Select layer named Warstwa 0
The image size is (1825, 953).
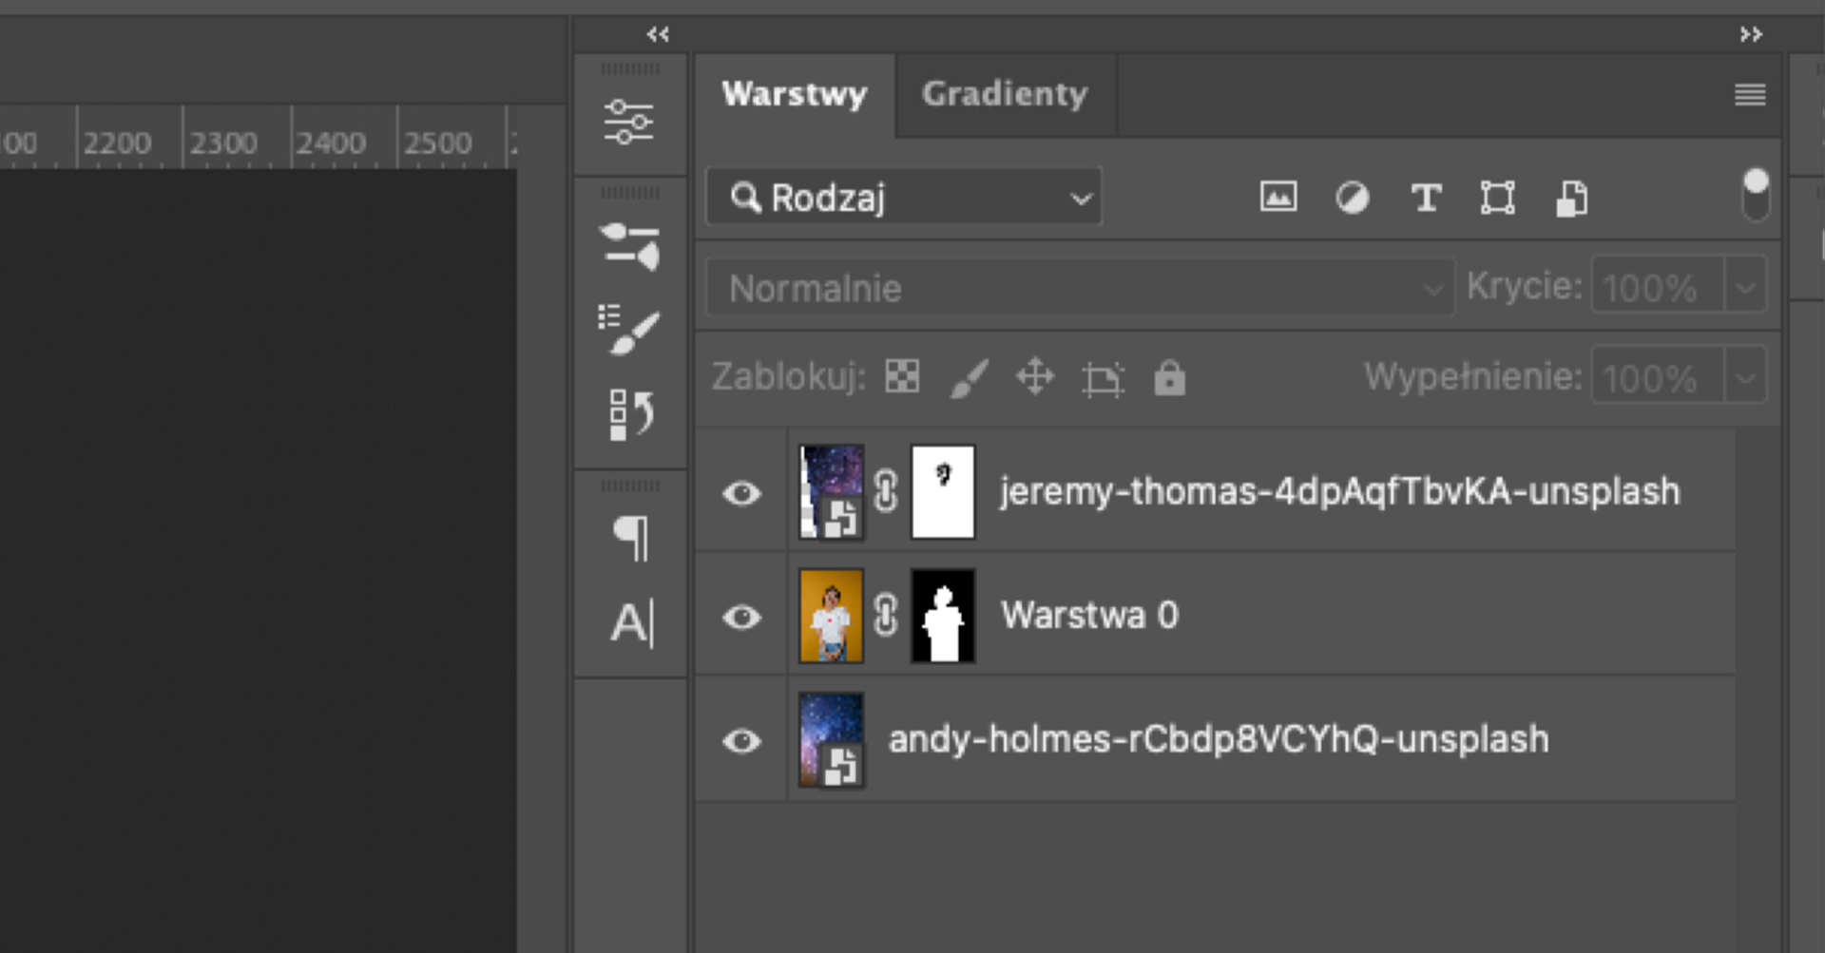coord(1089,615)
